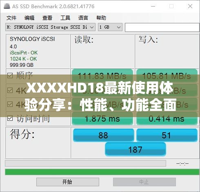
Task: Click the read score 88
Action: tap(103, 135)
